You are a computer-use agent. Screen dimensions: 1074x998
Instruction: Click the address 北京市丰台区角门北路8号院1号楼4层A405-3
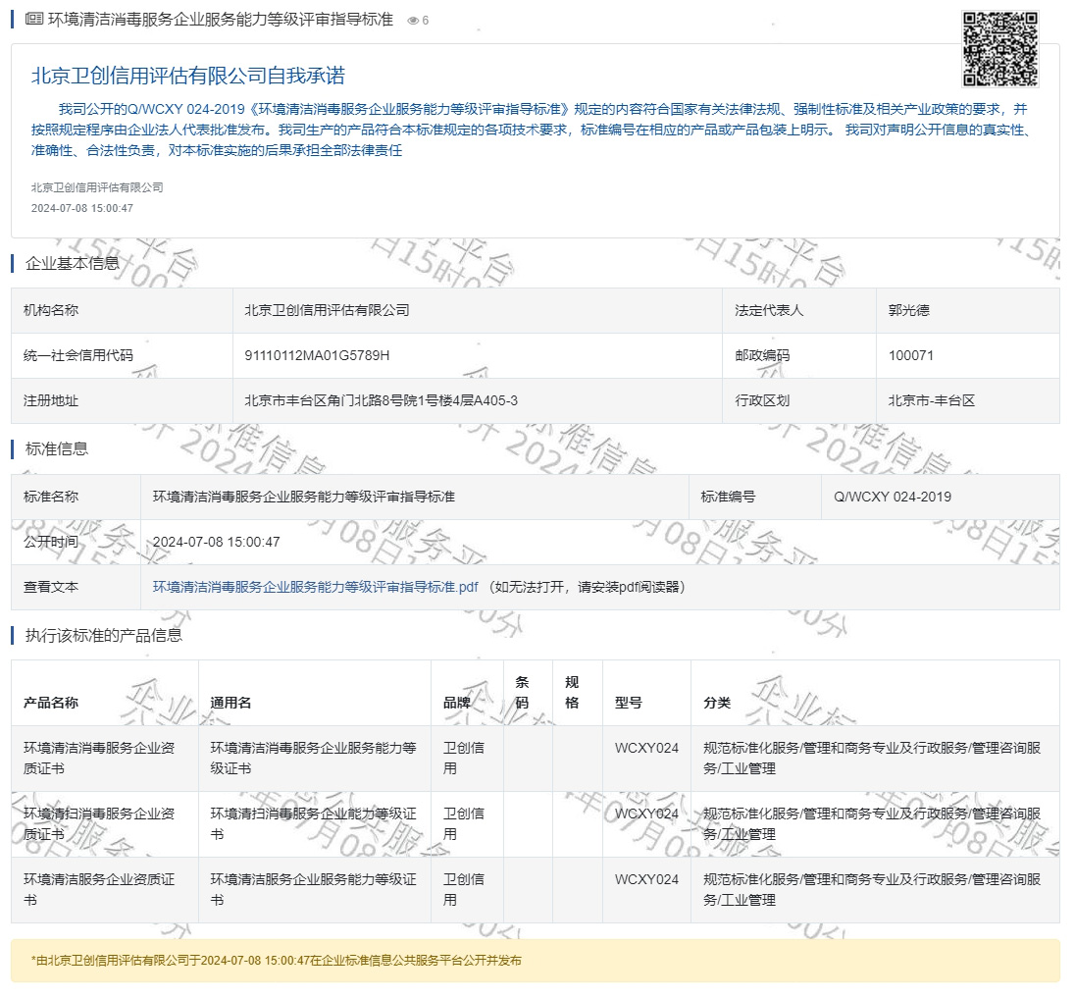(381, 400)
